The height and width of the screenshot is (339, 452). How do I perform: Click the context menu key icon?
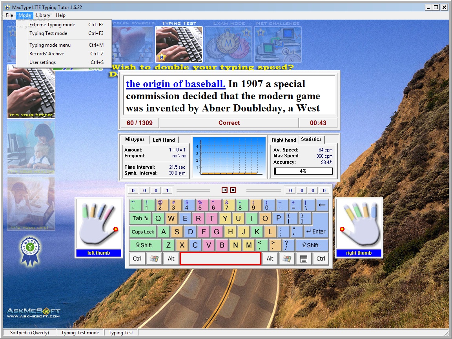[304, 259]
